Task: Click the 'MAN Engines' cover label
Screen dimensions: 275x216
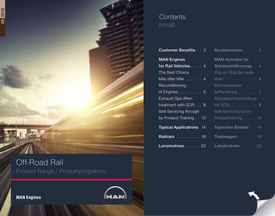Action: [x=29, y=197]
